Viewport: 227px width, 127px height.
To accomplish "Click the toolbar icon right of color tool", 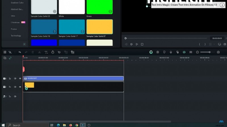I will (66, 52).
